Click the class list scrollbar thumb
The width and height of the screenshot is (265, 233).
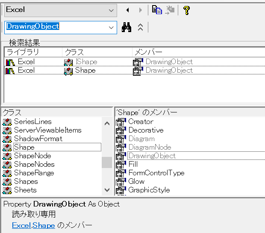107,162
